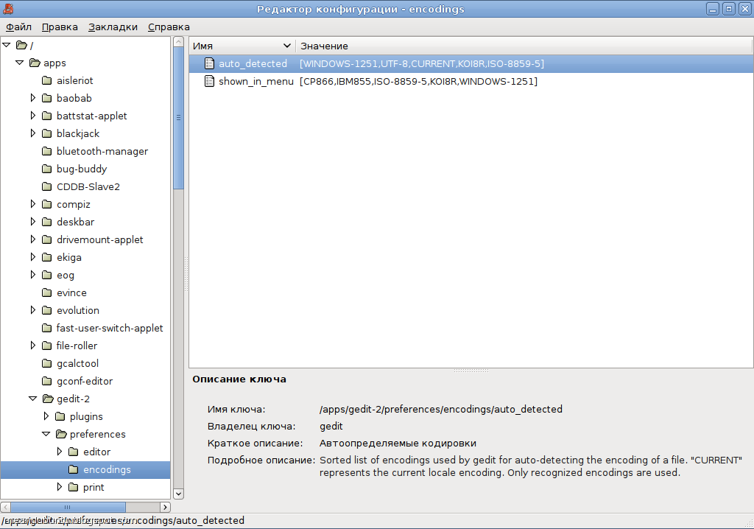Select the file-roller tree item

click(77, 346)
